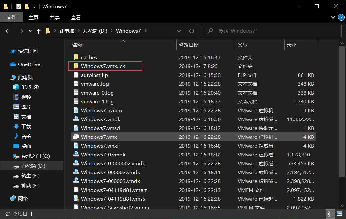
Task: Click the scrollbar down arrow
Action: click(342, 206)
